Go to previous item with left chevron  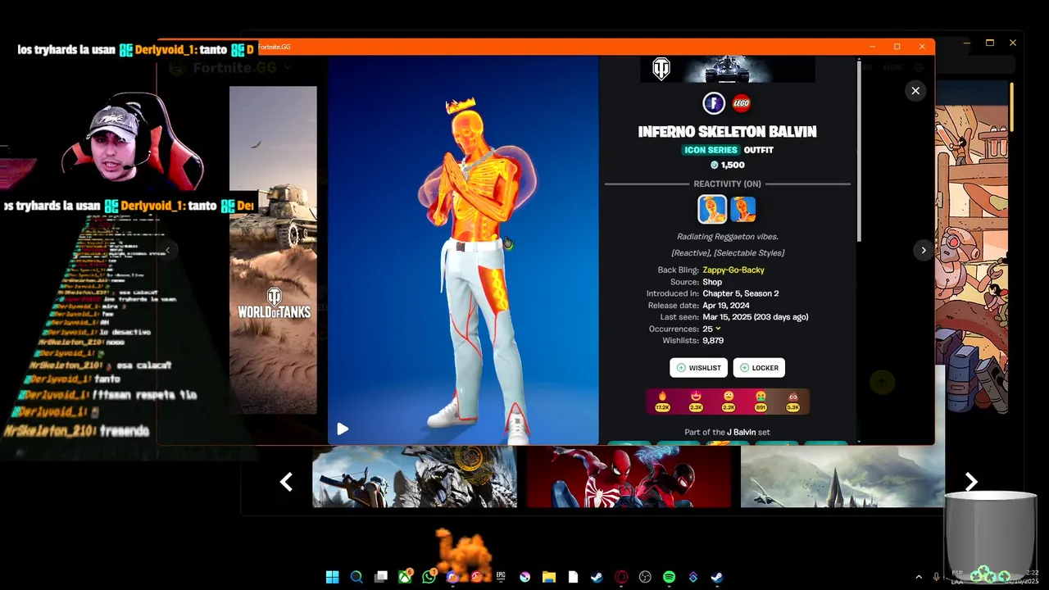tap(167, 251)
